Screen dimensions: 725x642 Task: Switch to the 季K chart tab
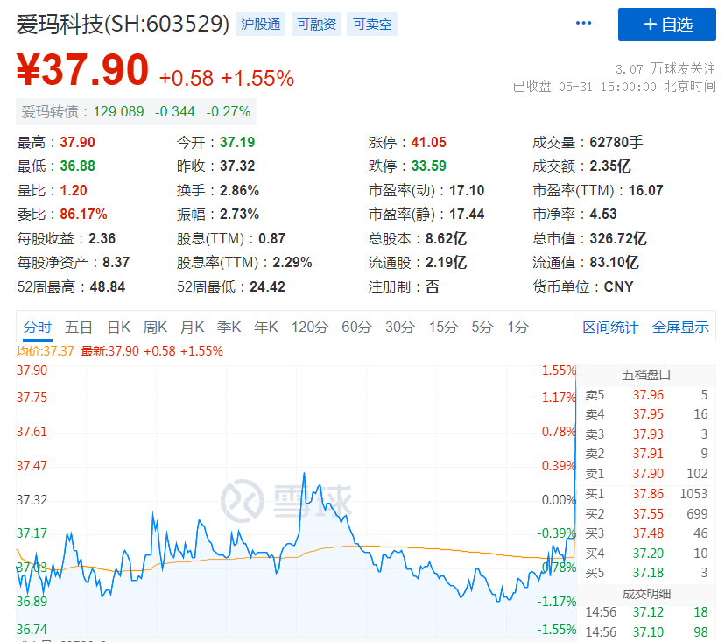(x=229, y=327)
